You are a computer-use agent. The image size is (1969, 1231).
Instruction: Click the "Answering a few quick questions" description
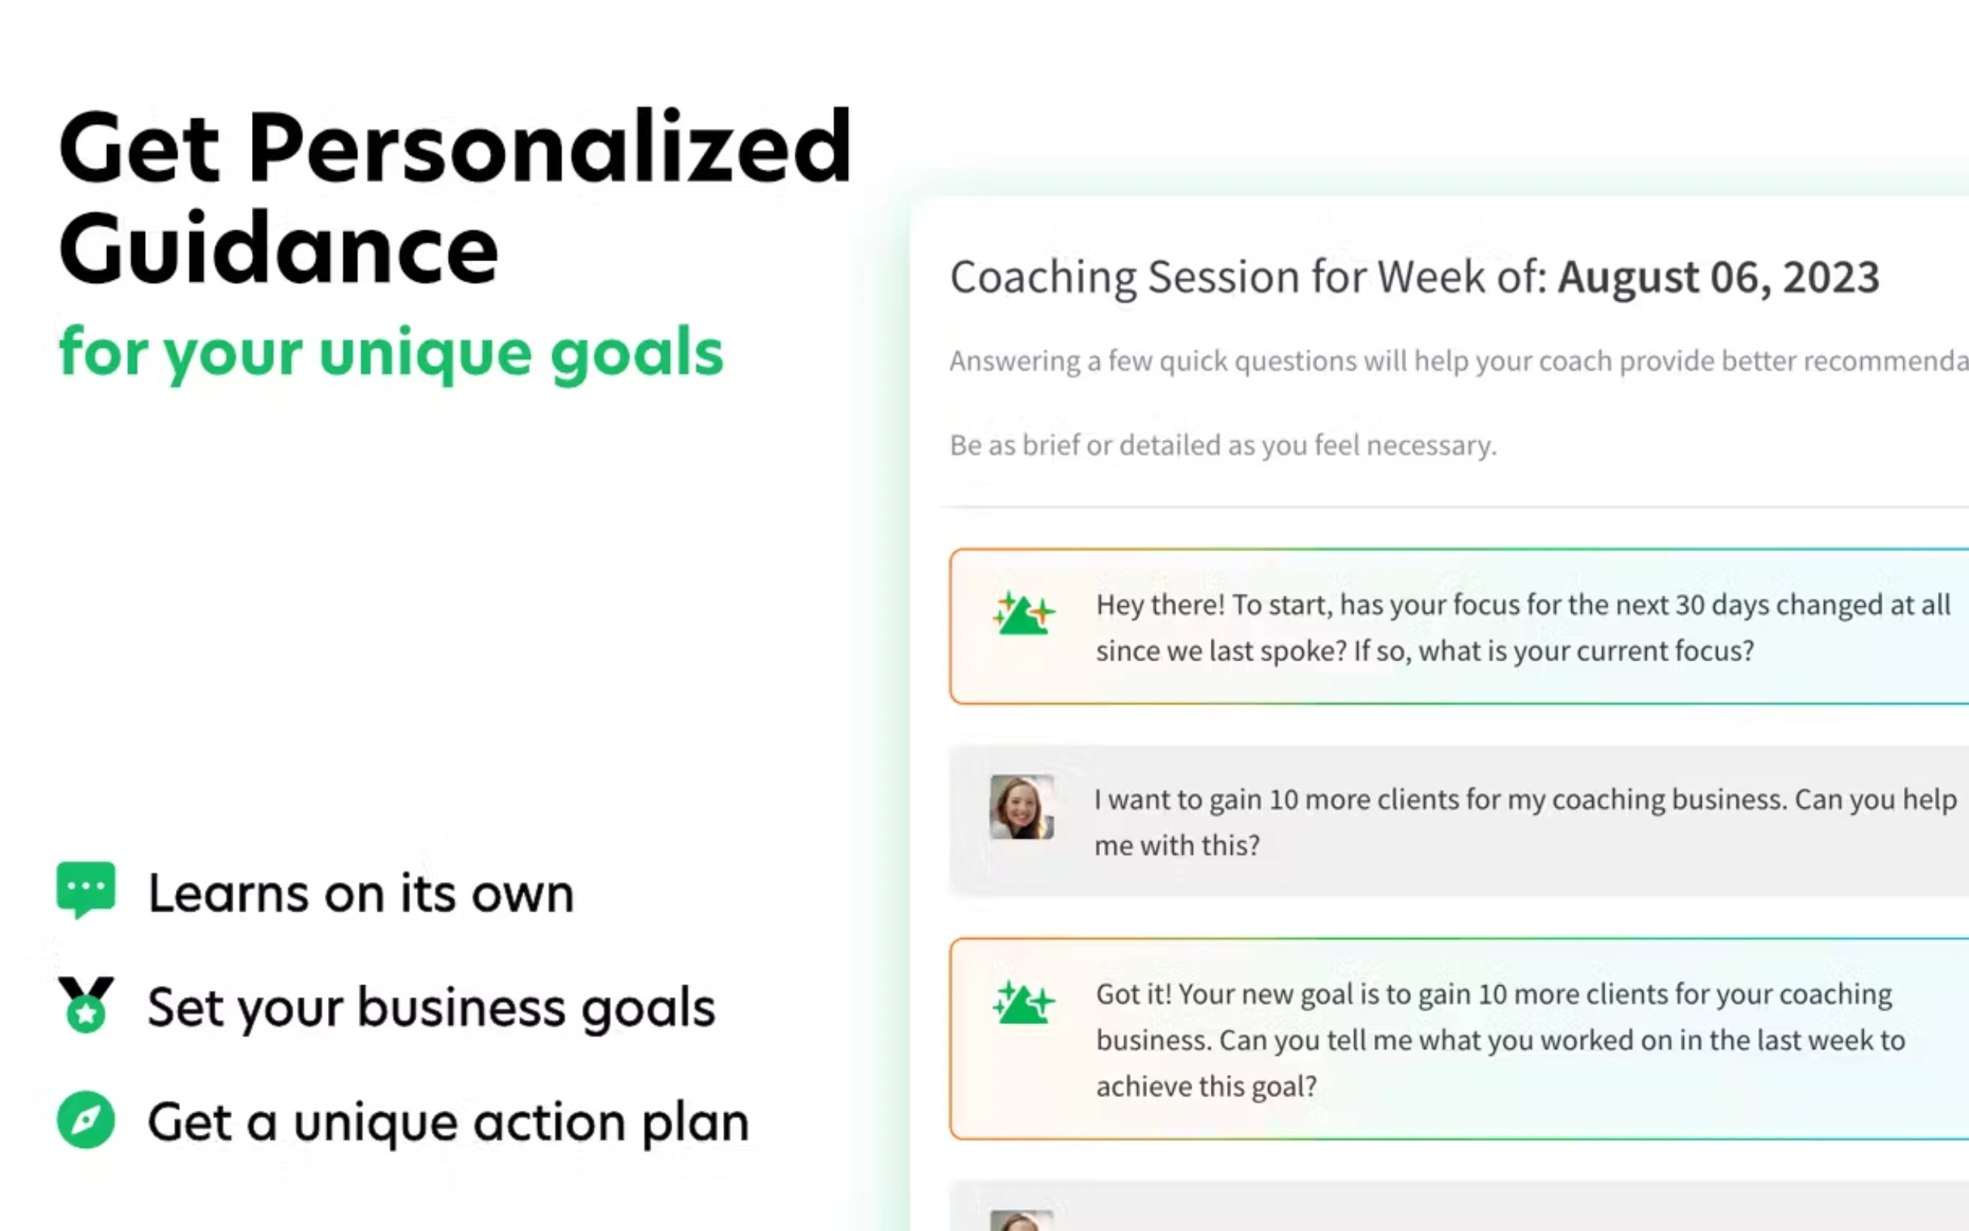coord(1457,360)
